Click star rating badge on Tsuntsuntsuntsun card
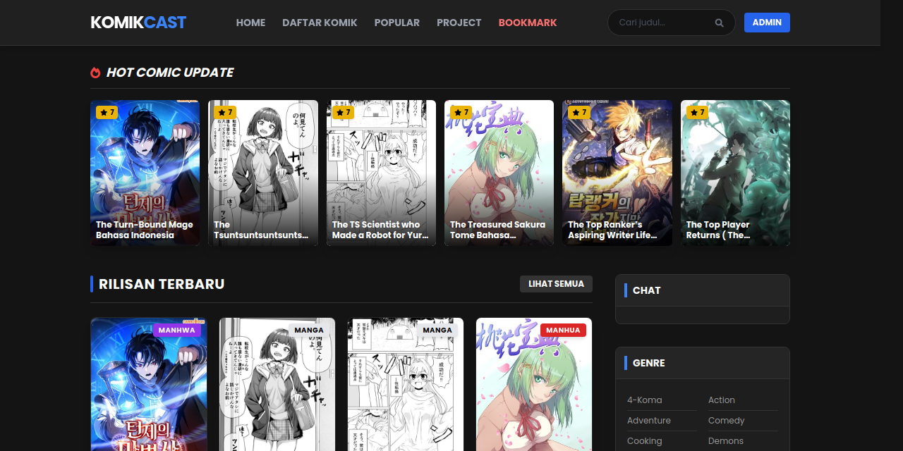The width and height of the screenshot is (903, 451). click(225, 112)
